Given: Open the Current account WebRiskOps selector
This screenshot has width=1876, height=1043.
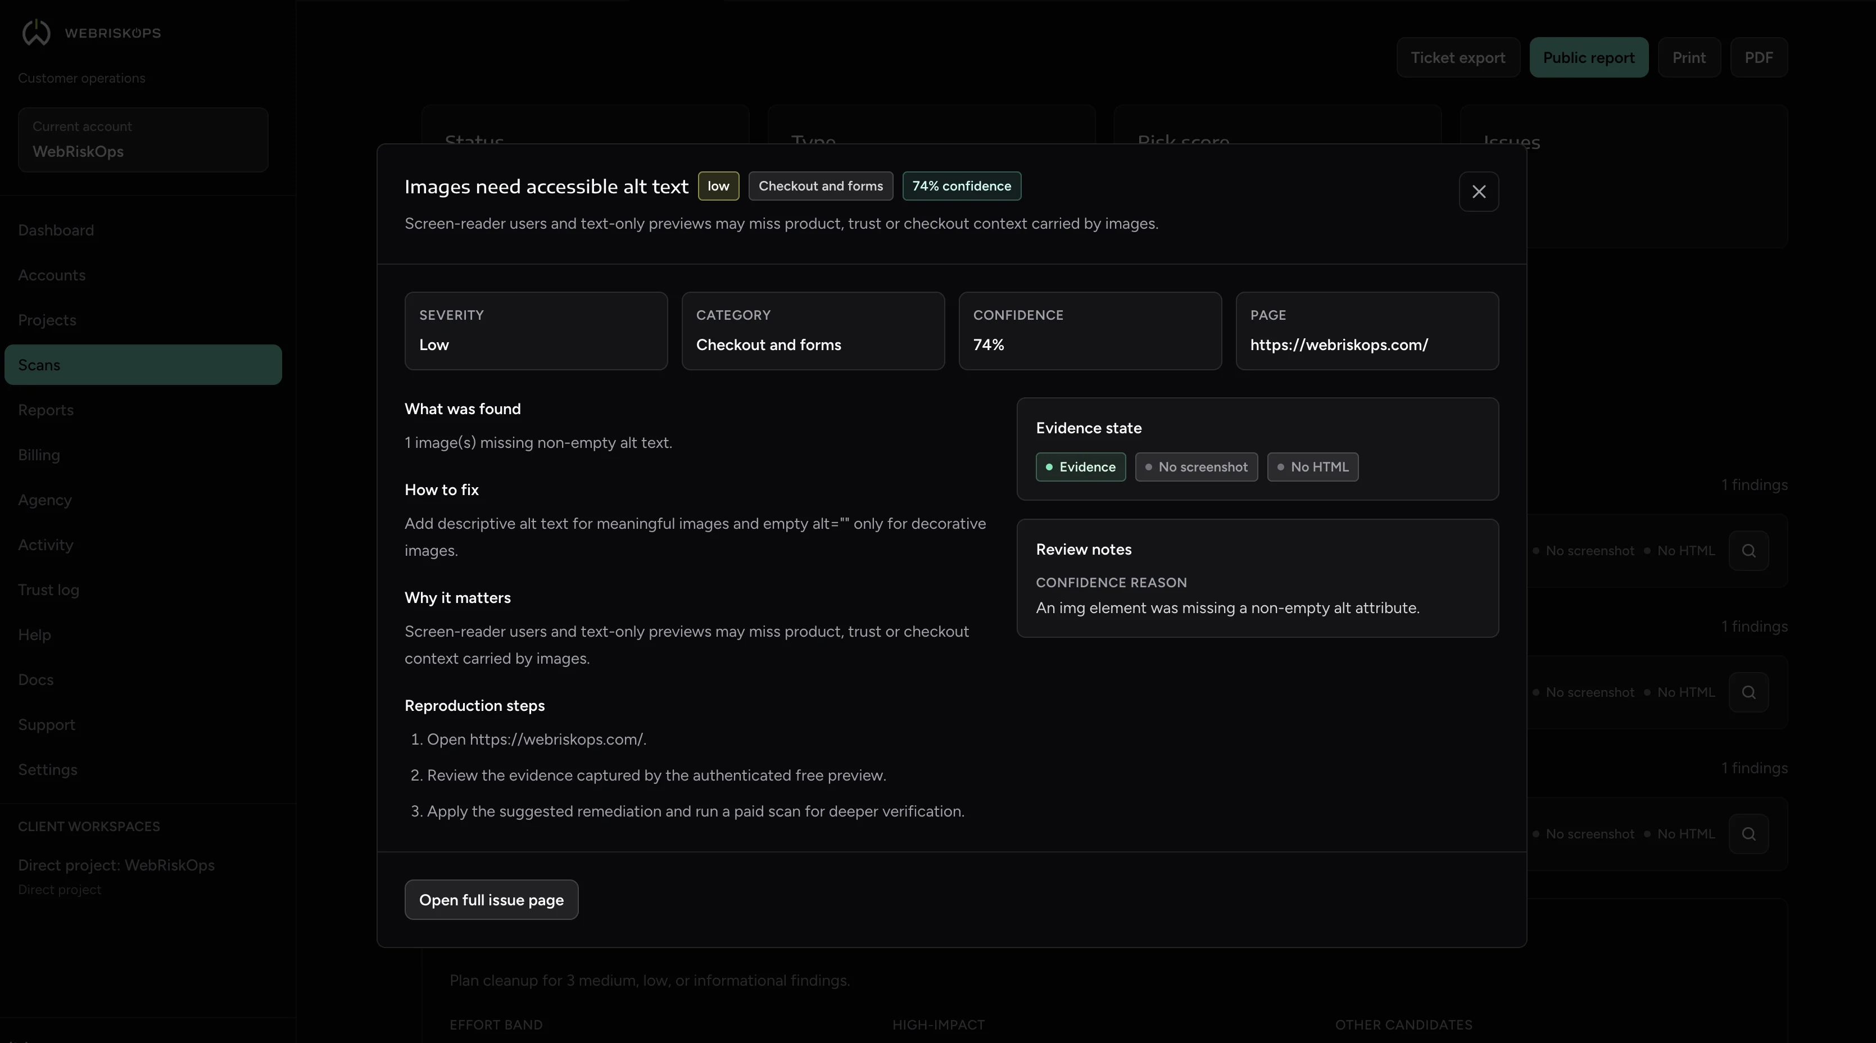Looking at the screenshot, I should coord(143,140).
